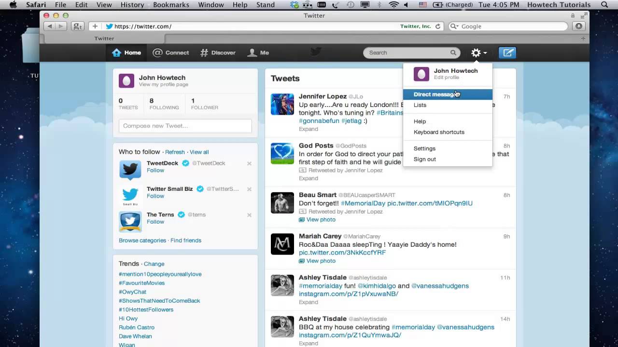618x347 pixels.
Task: Click the Safari Google search field
Action: (x=508, y=27)
